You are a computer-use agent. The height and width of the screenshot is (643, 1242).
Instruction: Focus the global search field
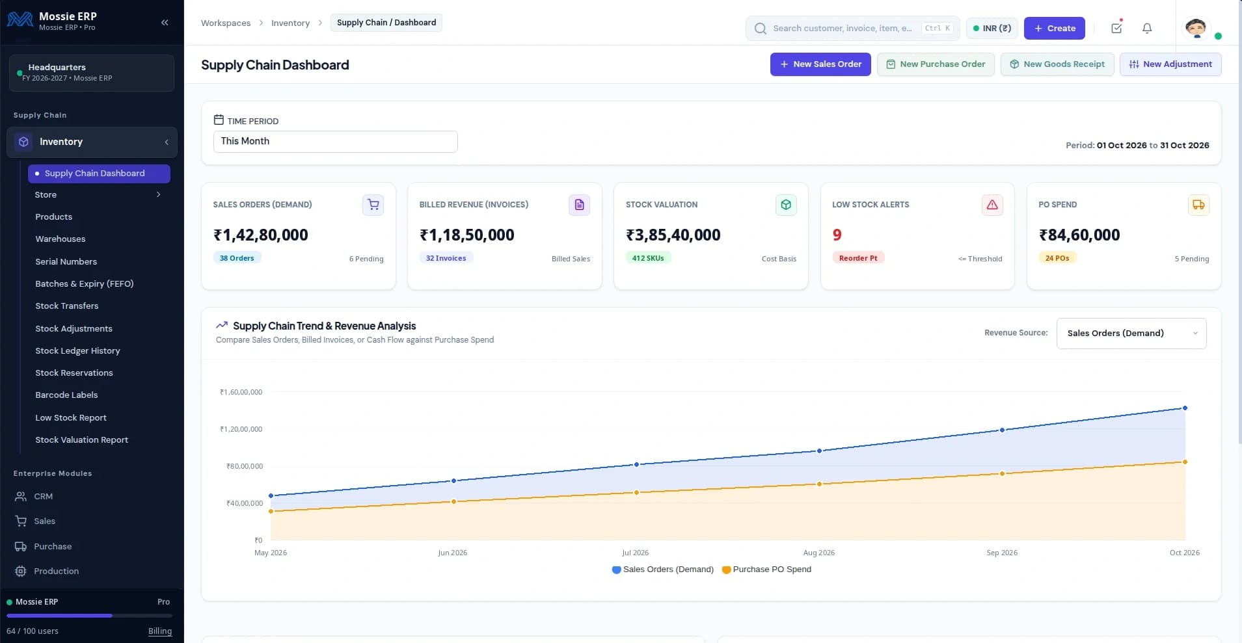(852, 29)
